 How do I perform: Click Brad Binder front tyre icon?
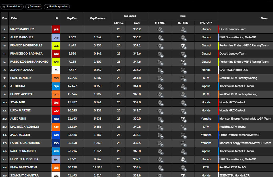click(160, 78)
